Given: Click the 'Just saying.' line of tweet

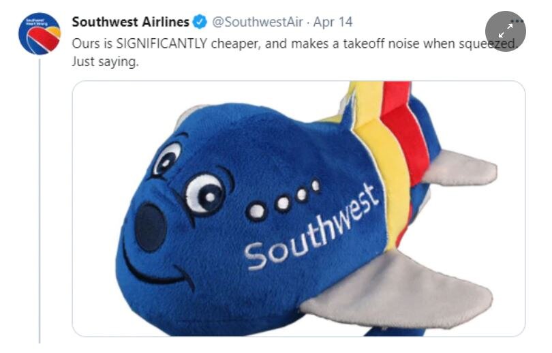Looking at the screenshot, I should coord(105,61).
